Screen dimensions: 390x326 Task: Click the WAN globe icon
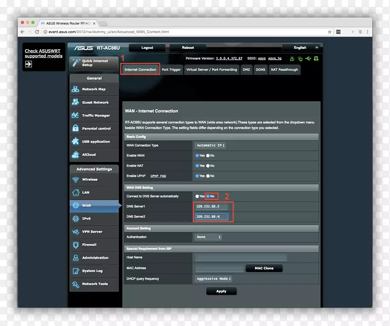click(76, 206)
